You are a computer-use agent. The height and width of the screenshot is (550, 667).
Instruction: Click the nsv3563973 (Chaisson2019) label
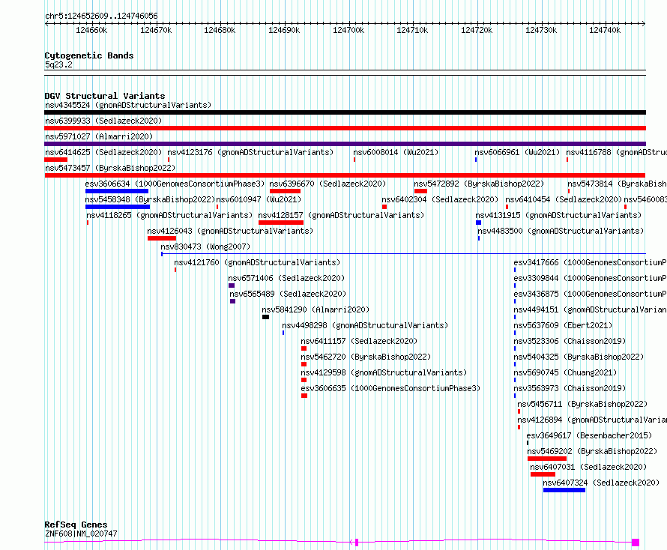pos(570,388)
